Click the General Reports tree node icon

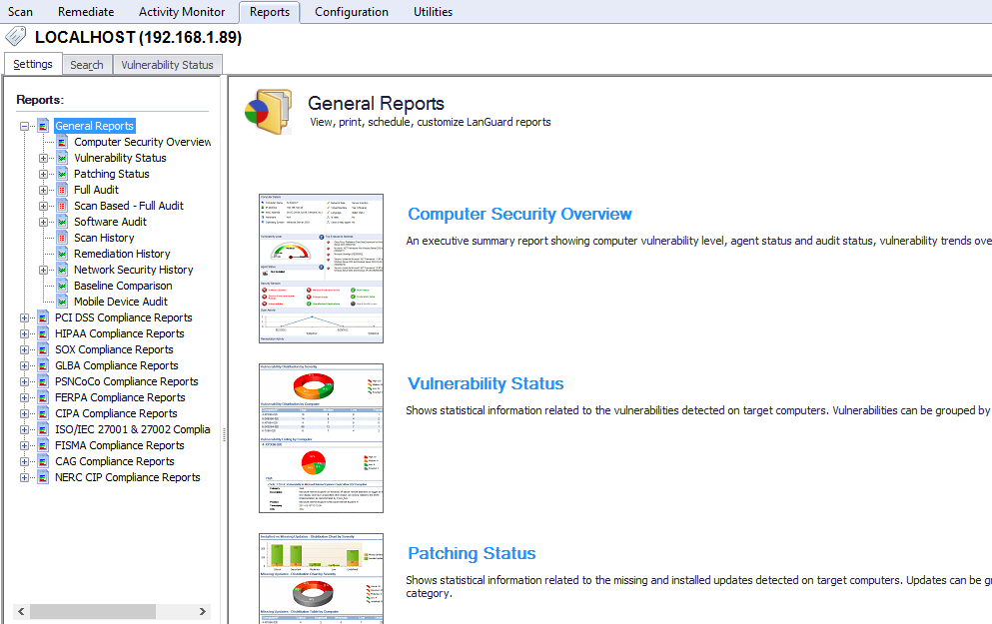(x=43, y=126)
